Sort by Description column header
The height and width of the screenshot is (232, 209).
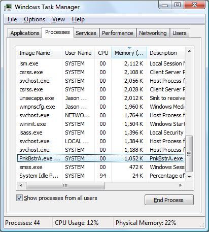coord(166,53)
